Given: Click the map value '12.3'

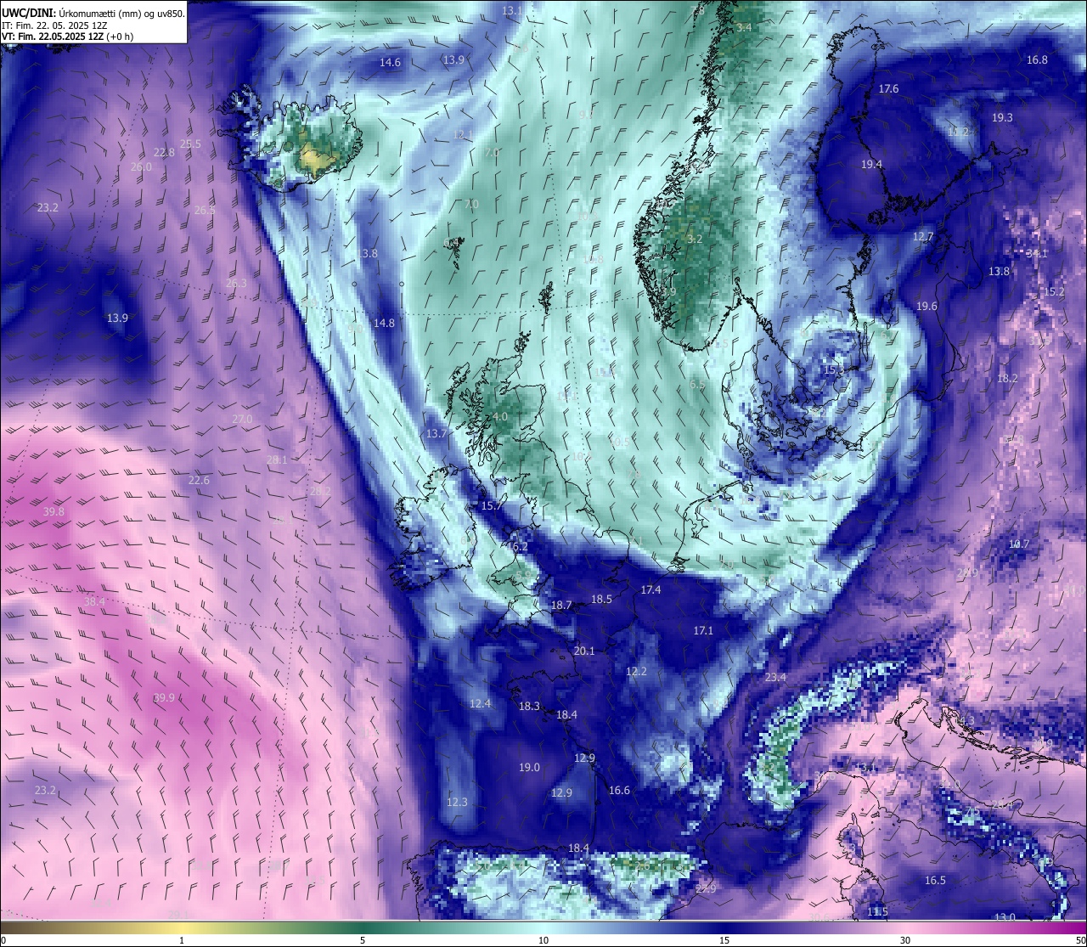Looking at the screenshot, I should coord(457,803).
